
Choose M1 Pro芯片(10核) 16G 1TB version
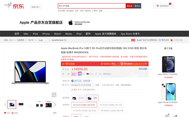(111, 105)
